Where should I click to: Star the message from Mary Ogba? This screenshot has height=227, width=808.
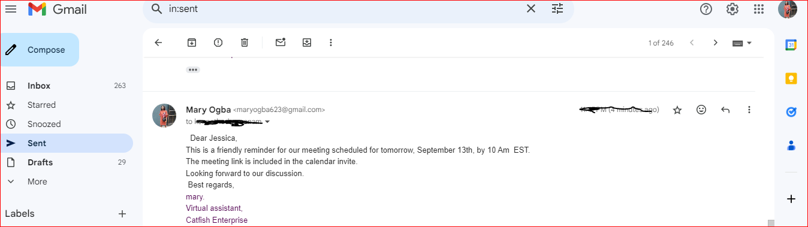[x=677, y=110]
